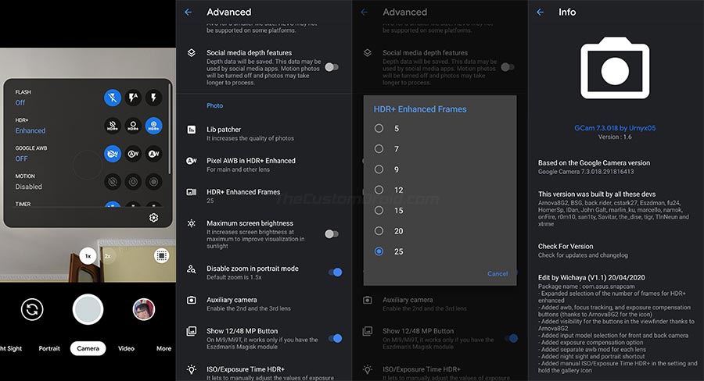Select middle Motion icon
The height and width of the screenshot is (381, 704).
[133, 182]
